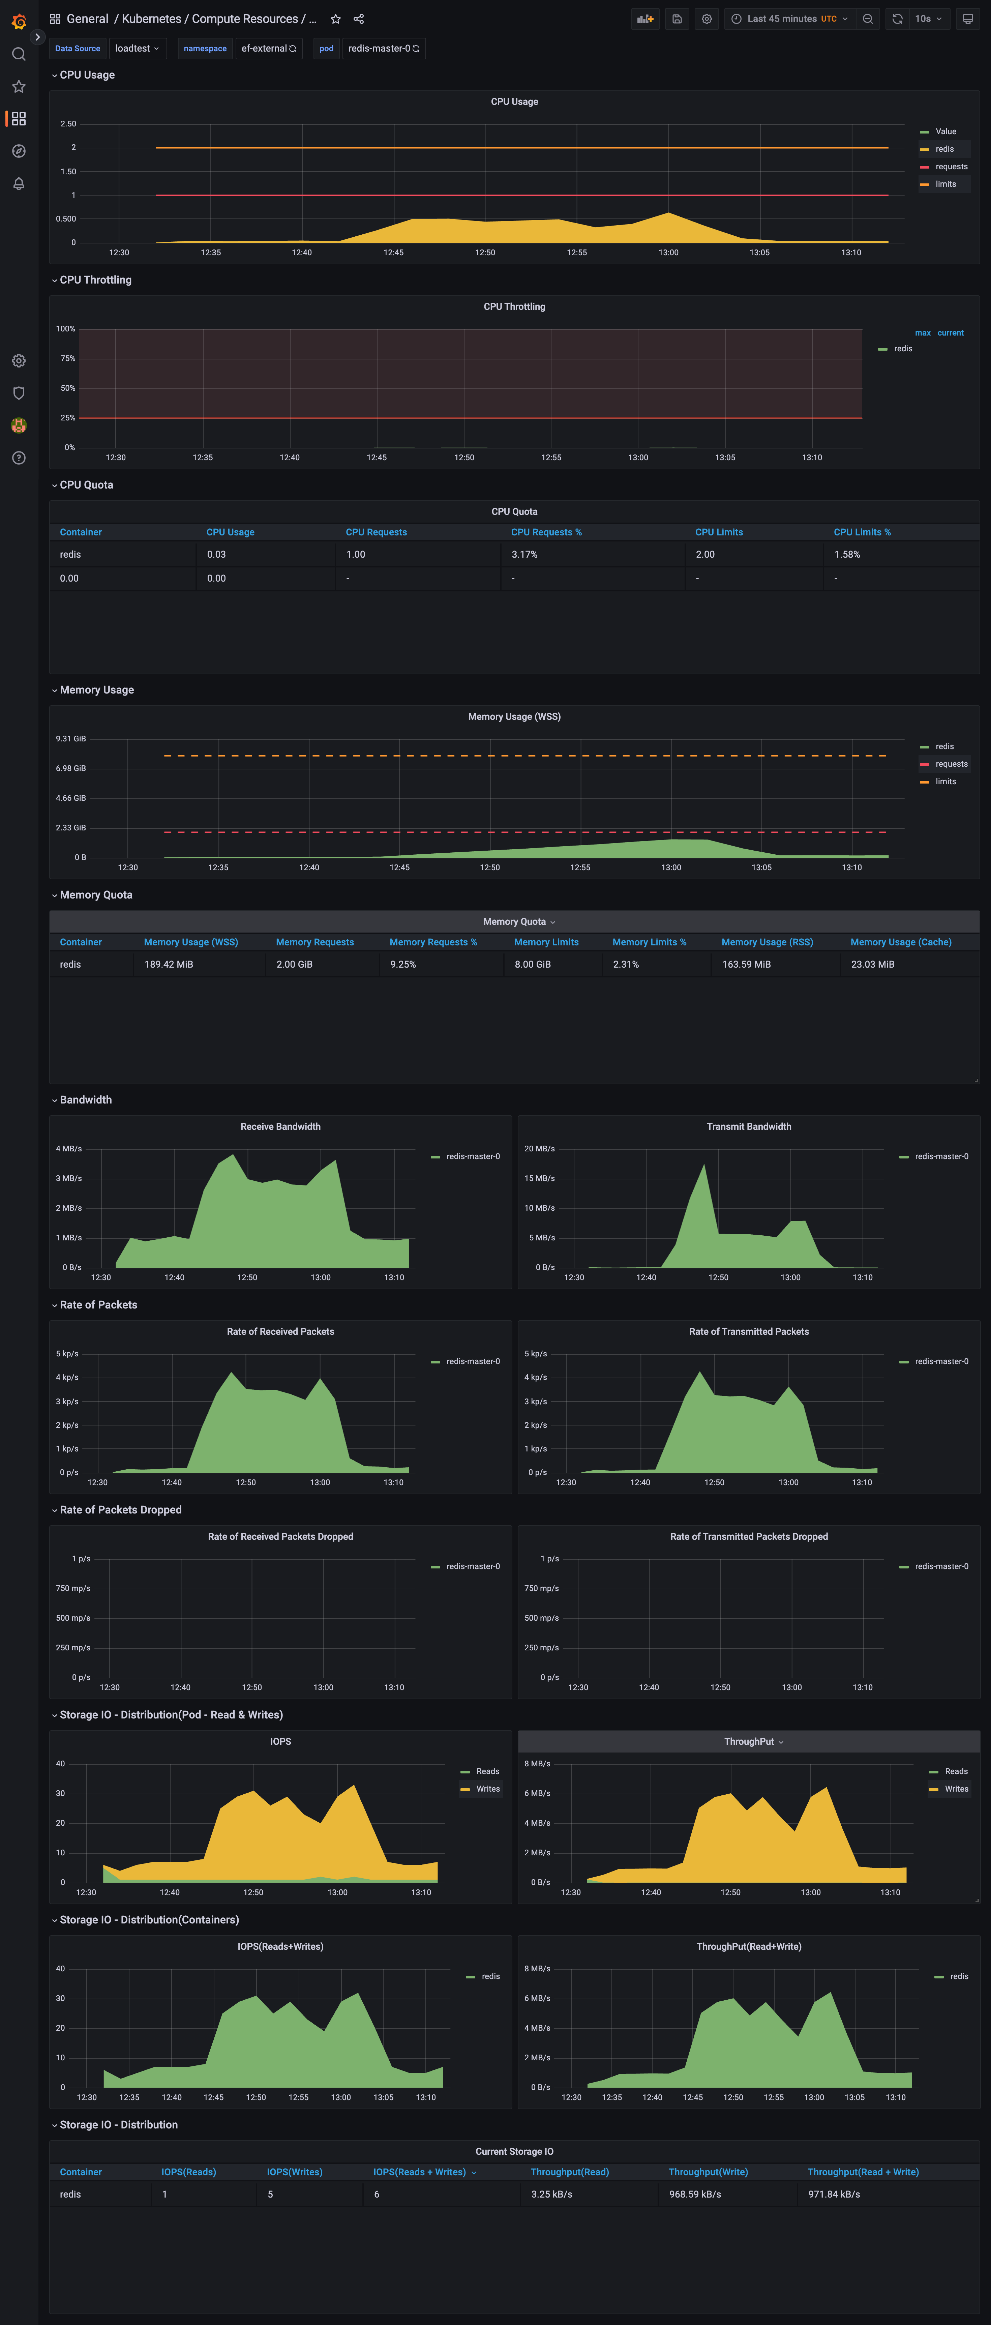Click the Explore compass icon
This screenshot has height=2325, width=991.
18,151
